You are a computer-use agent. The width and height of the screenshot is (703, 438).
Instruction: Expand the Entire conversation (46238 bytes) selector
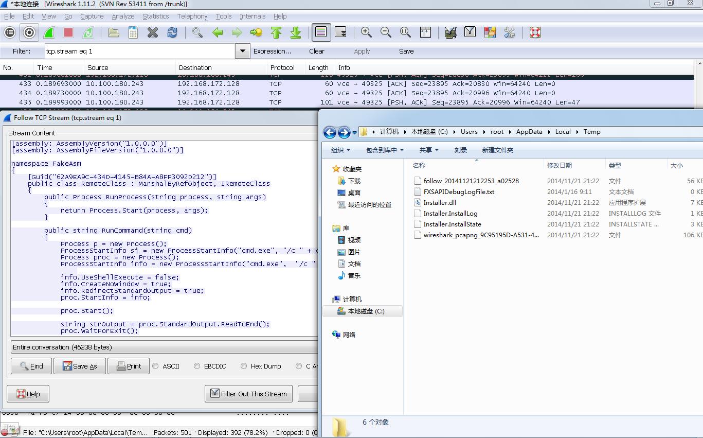[x=164, y=347]
